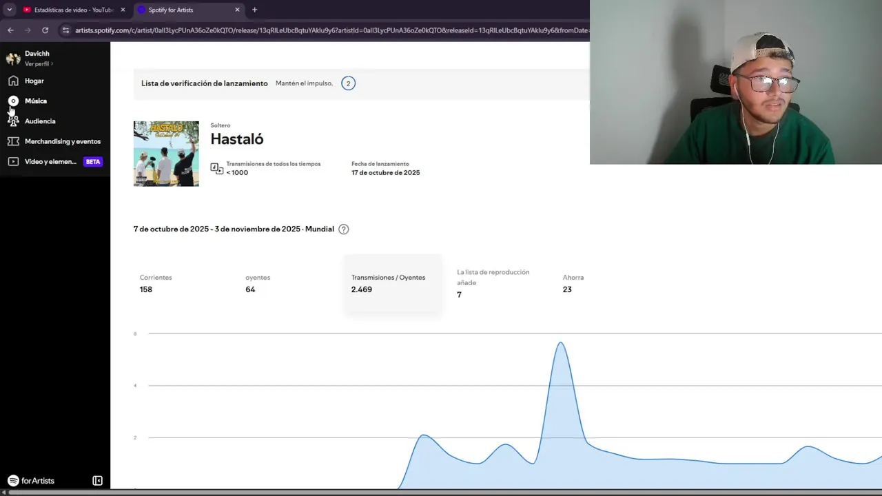Click the release checklist badge number 2
Viewport: 882px width, 496px height.
(348, 83)
